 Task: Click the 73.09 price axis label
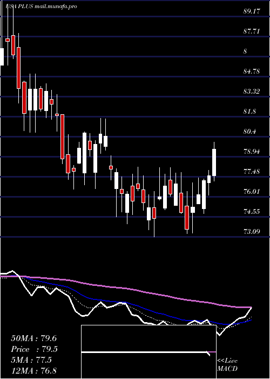[252, 232]
